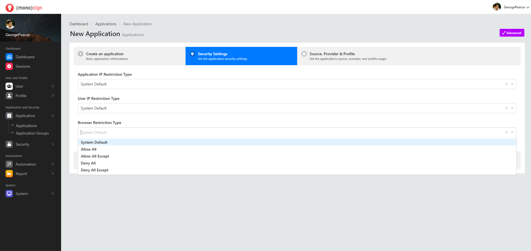Click the purple Advanced button

coord(512,33)
